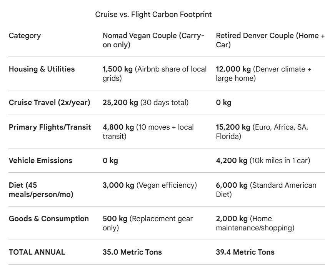325x265 pixels.
Task: Click the Diet (45 meals/person/mo) label
Action: pyautogui.click(x=41, y=190)
